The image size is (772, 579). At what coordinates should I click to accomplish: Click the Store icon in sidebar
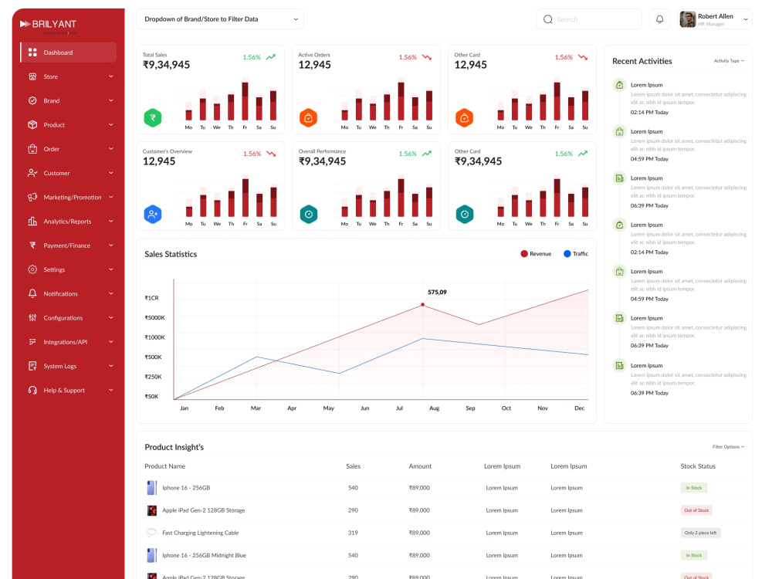pyautogui.click(x=32, y=76)
